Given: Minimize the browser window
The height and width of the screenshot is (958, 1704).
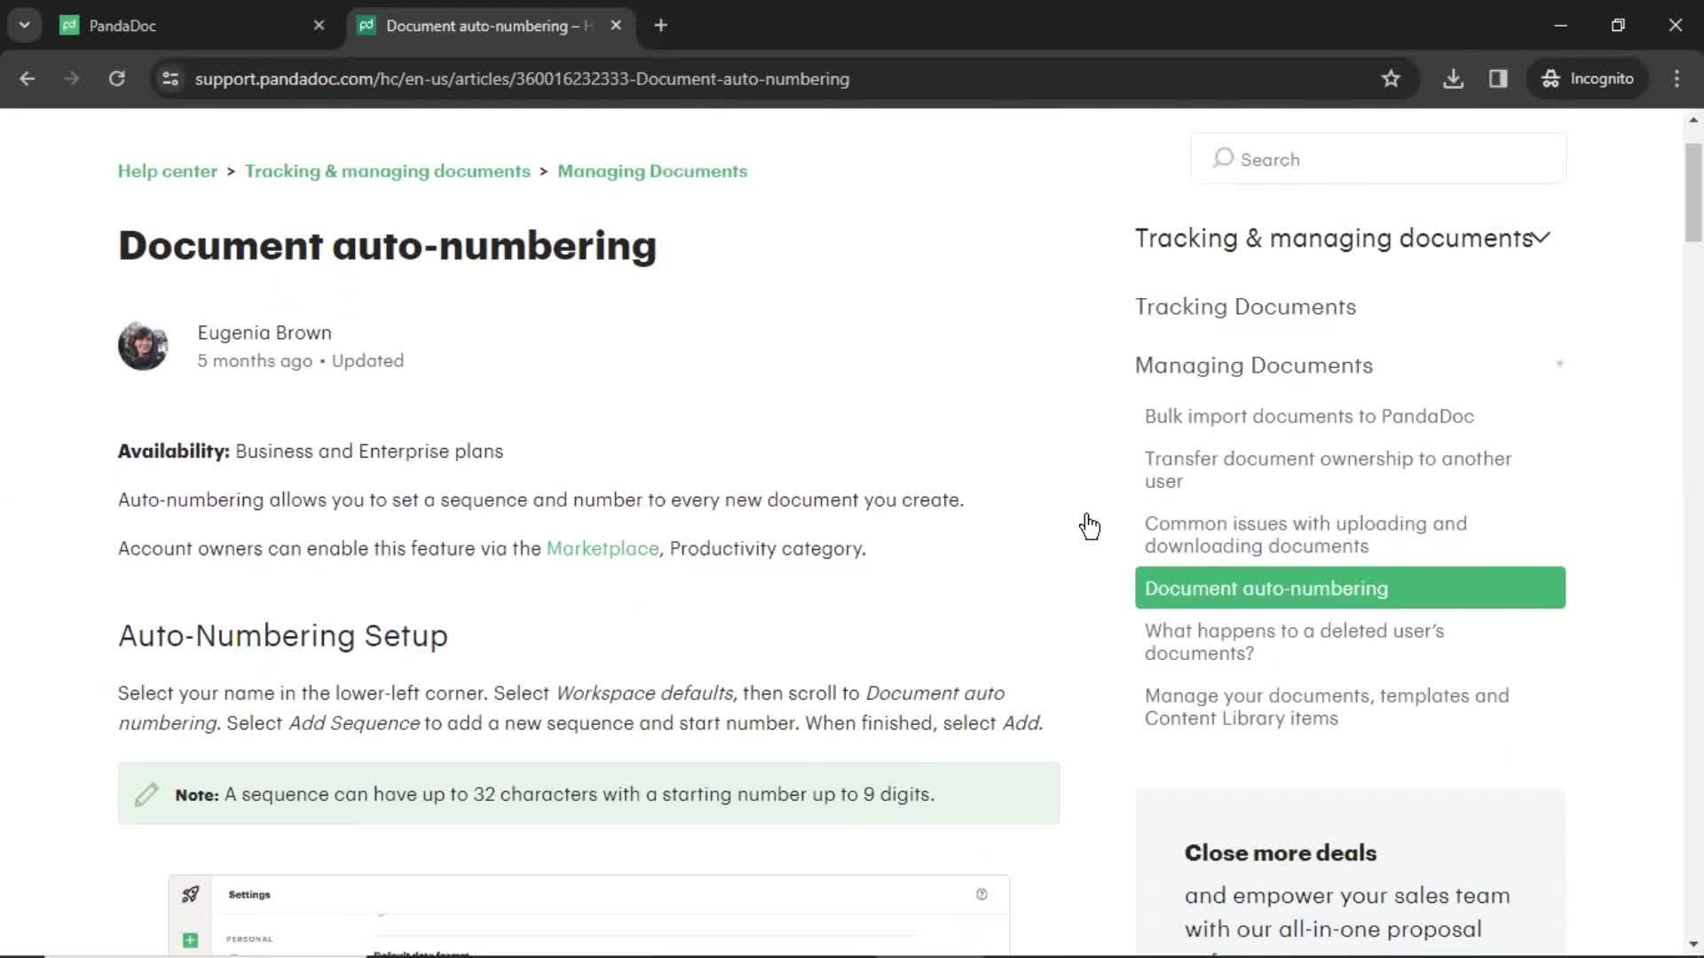Looking at the screenshot, I should pyautogui.click(x=1561, y=26).
